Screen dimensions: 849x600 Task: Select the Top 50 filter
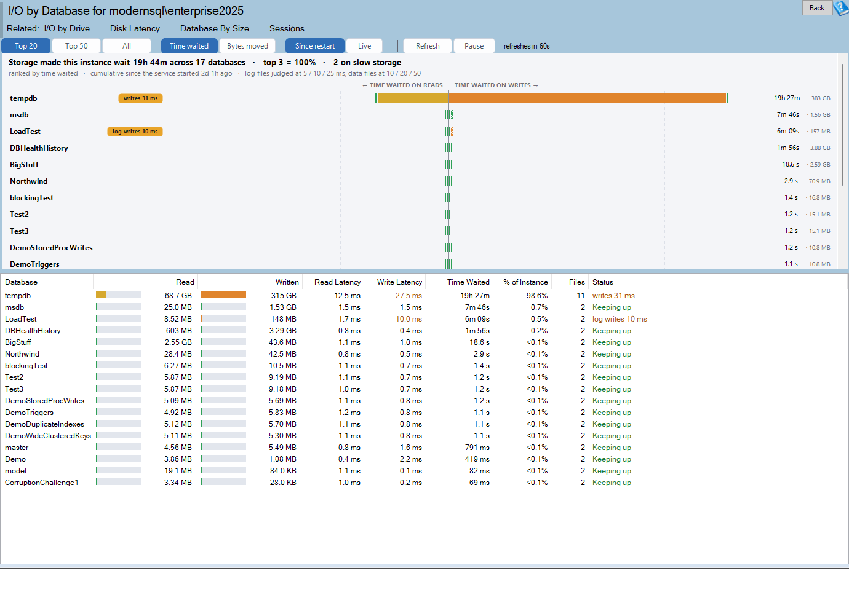[x=76, y=46]
